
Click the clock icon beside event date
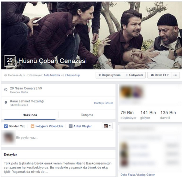tap(6, 89)
